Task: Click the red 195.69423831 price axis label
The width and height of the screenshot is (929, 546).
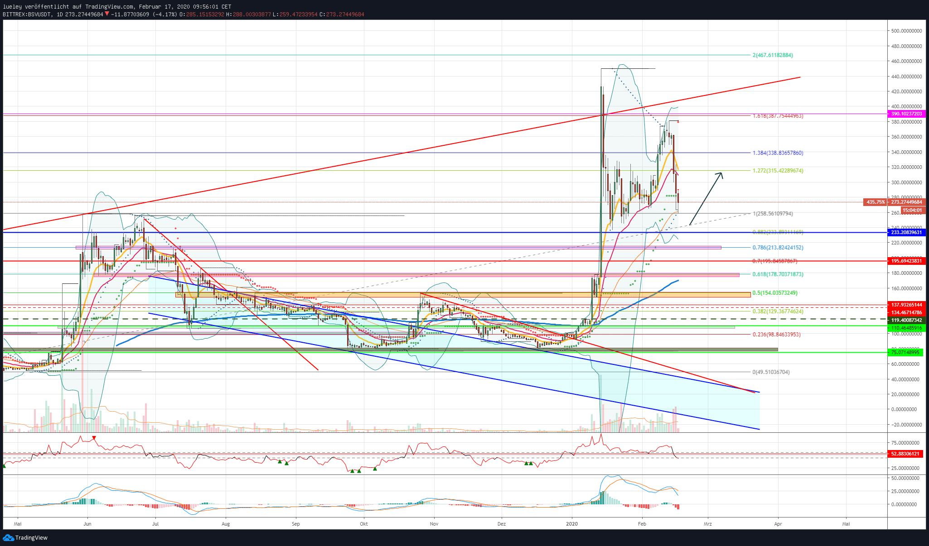Action: [905, 261]
